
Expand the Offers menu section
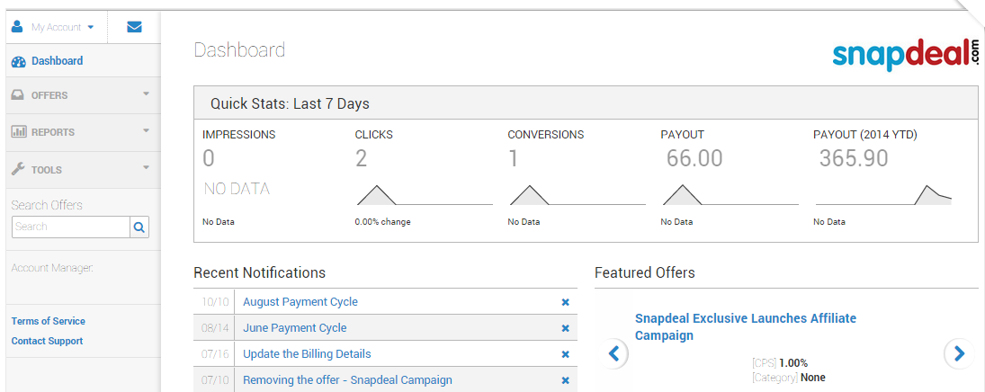pyautogui.click(x=80, y=95)
